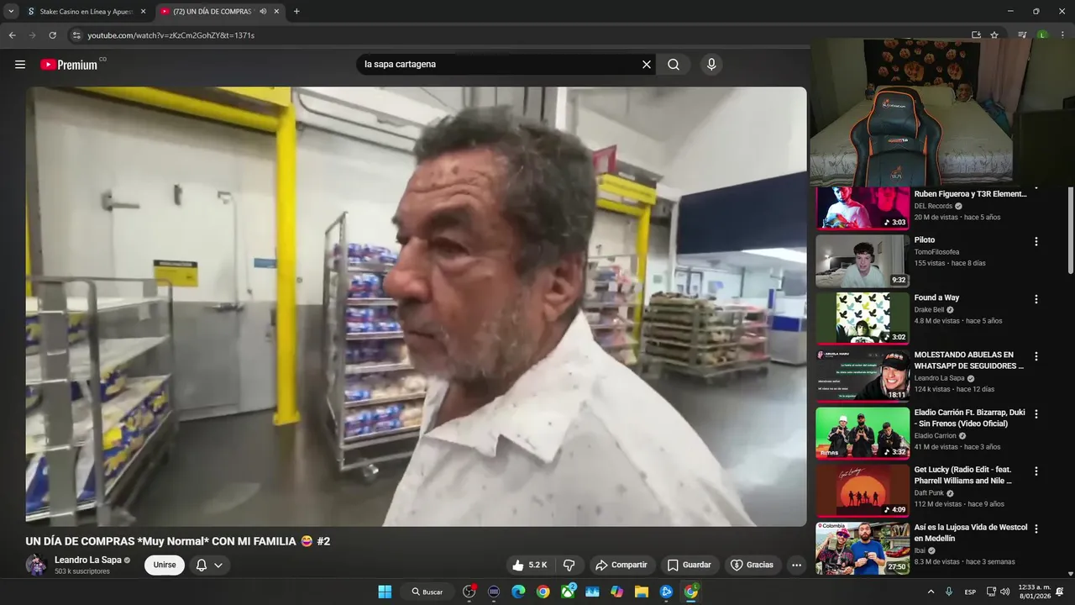Open Ruben Figueroa y T3R Elemento video
This screenshot has height=605, width=1075.
click(x=970, y=194)
